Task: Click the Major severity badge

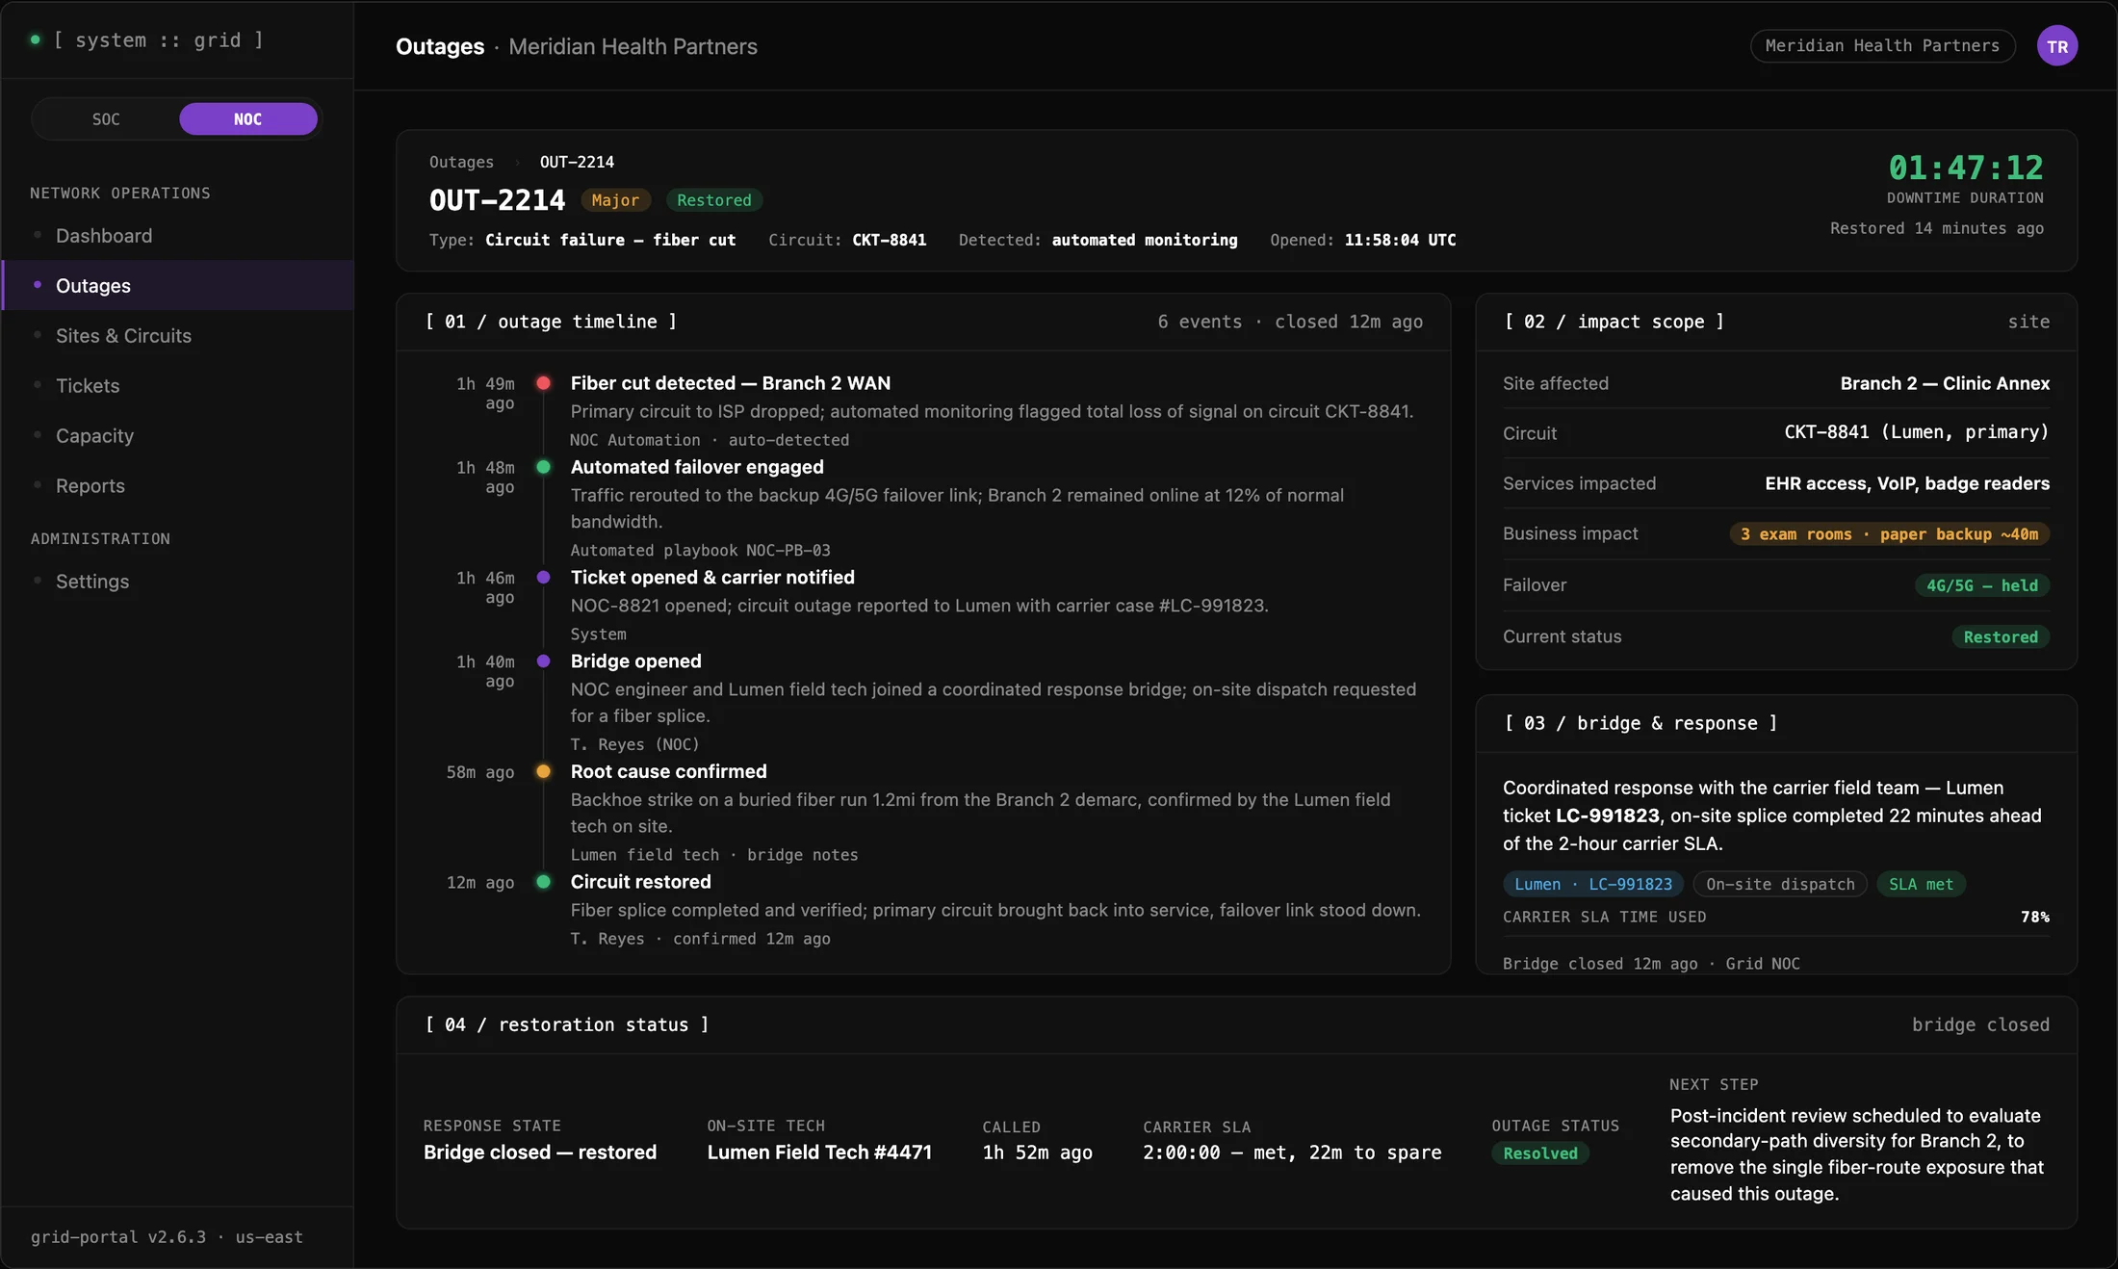Action: pos(615,200)
